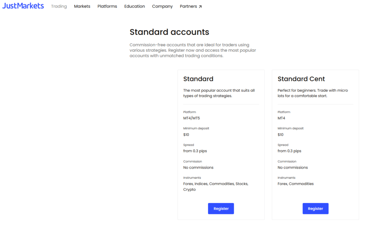Click the 'Forex, Commodities' instruments text
383x233 pixels.
[295, 184]
